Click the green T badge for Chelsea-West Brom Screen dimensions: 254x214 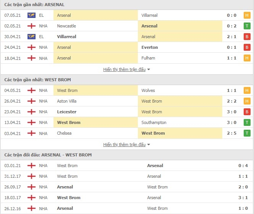pos(247,133)
